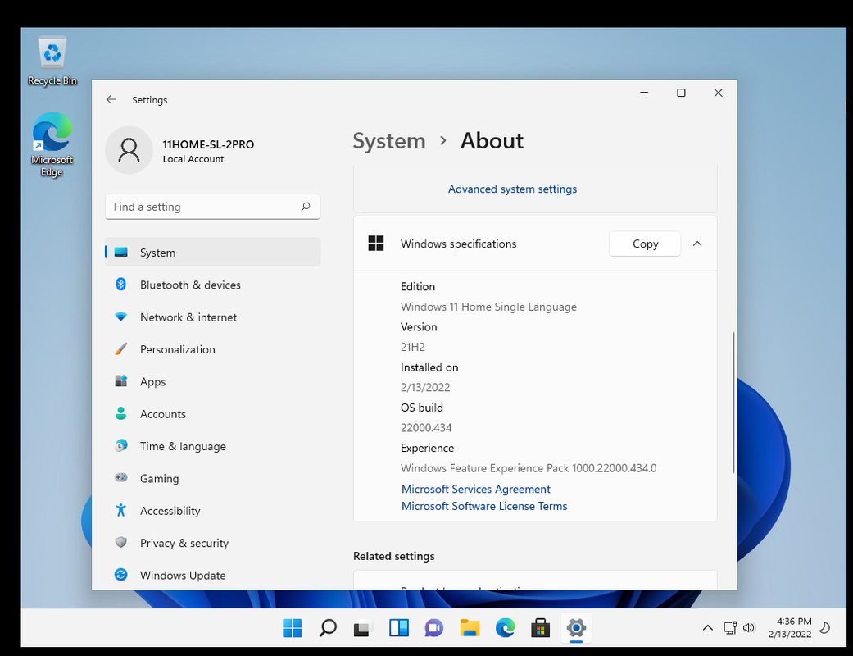Click the OS build 22000.434 value
Screen dimensions: 853x656
(426, 427)
